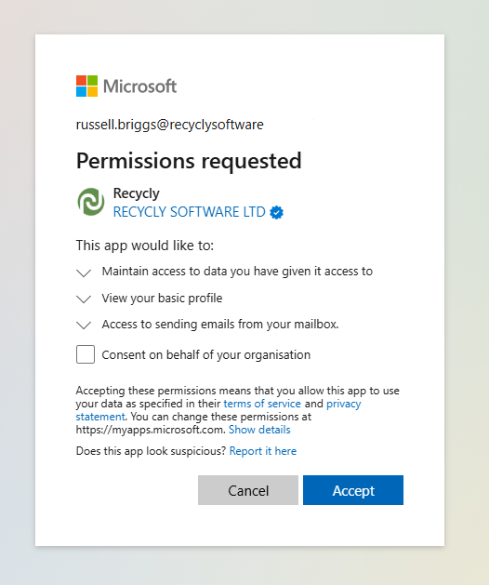This screenshot has width=489, height=585.
Task: Tick 'Consent on behalf of your organisation' checkbox
Action: click(86, 354)
